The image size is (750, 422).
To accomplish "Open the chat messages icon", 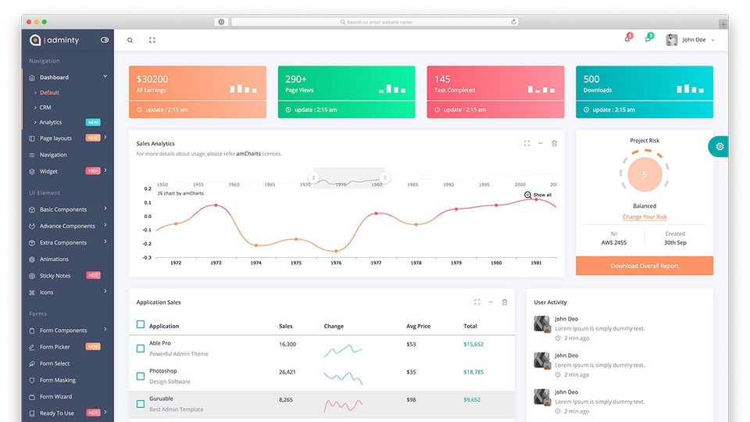I will tap(648, 38).
